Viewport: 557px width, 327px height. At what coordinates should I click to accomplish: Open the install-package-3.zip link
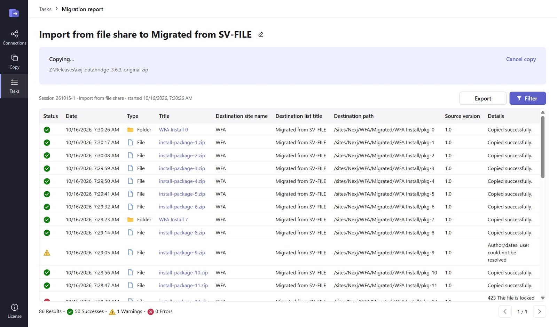tap(182, 168)
